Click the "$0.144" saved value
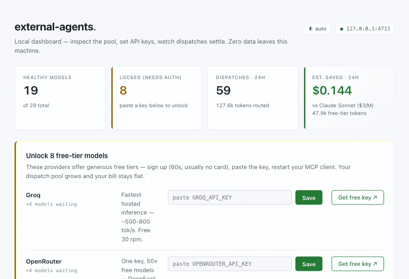This screenshot has width=409, height=279. pos(332,90)
